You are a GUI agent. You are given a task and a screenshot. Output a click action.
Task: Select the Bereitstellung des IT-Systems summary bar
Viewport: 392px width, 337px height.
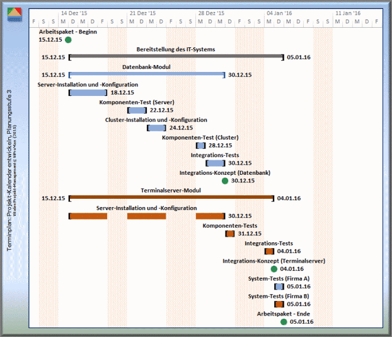pyautogui.click(x=176, y=57)
